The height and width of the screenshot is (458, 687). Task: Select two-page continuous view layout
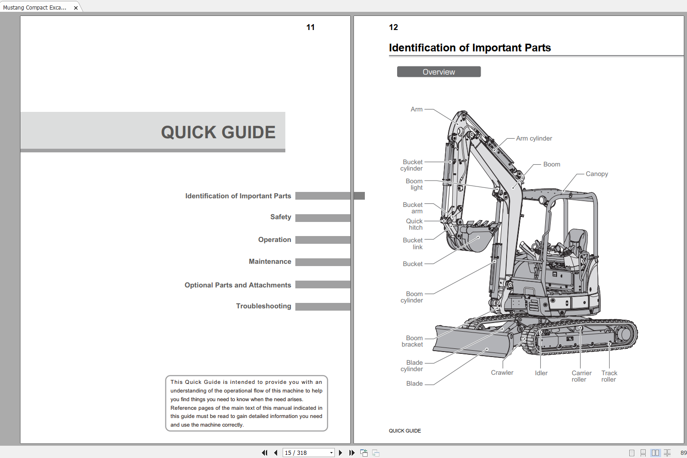coord(667,453)
